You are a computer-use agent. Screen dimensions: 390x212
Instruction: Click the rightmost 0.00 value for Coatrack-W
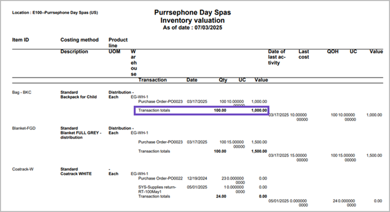click(x=378, y=201)
